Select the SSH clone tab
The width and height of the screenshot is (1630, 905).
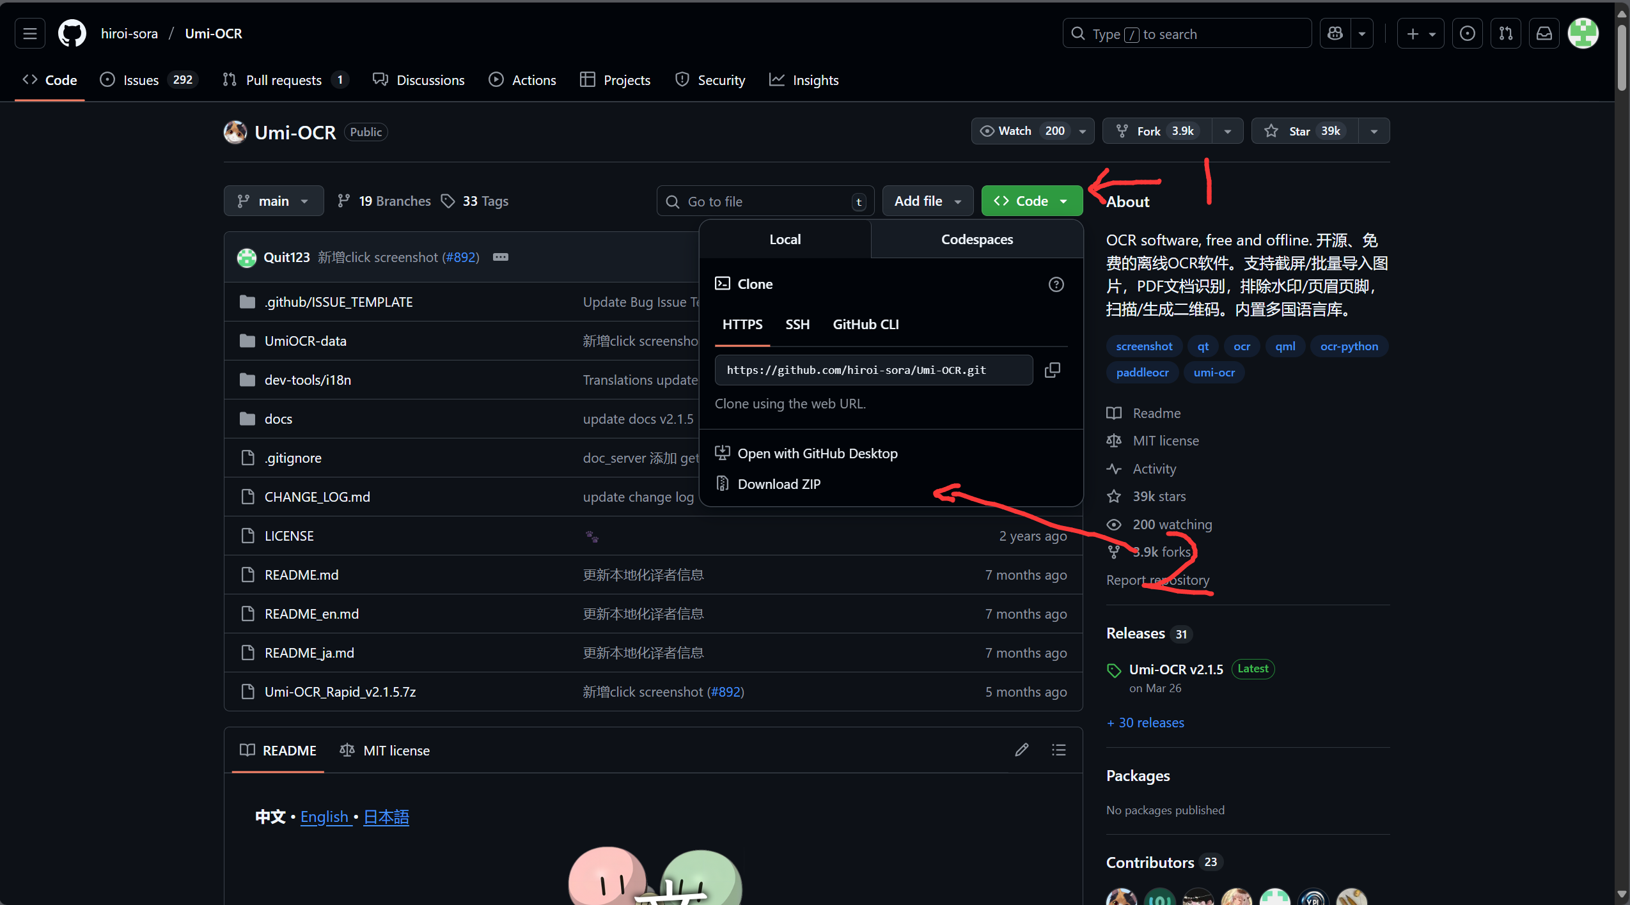(x=797, y=325)
